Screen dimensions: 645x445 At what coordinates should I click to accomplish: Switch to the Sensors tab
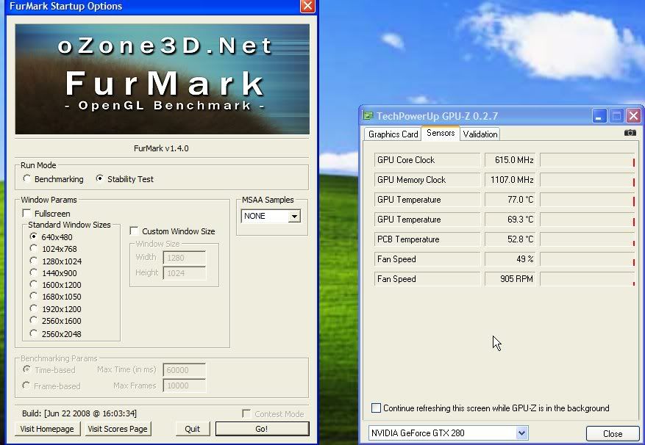coord(441,133)
